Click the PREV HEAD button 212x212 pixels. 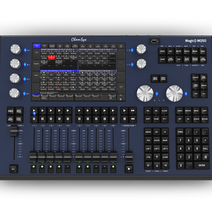pyautogui.click(x=163, y=79)
